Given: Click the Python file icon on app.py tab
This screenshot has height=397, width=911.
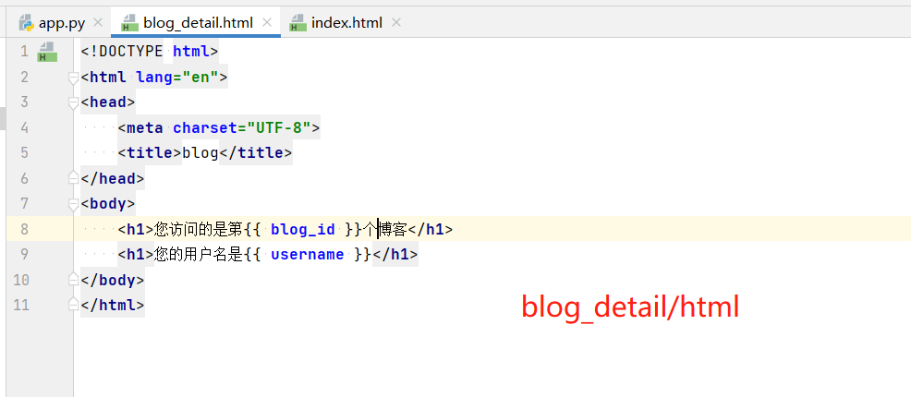Looking at the screenshot, I should 27,23.
